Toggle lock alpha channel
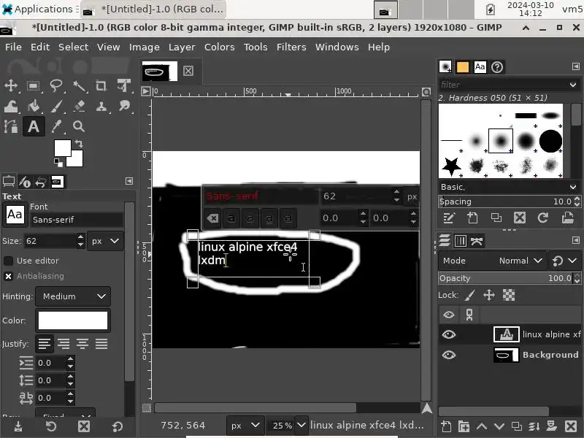This screenshot has height=438, width=584. (x=509, y=296)
